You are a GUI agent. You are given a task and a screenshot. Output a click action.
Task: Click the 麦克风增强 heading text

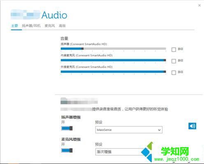[x=71, y=139]
